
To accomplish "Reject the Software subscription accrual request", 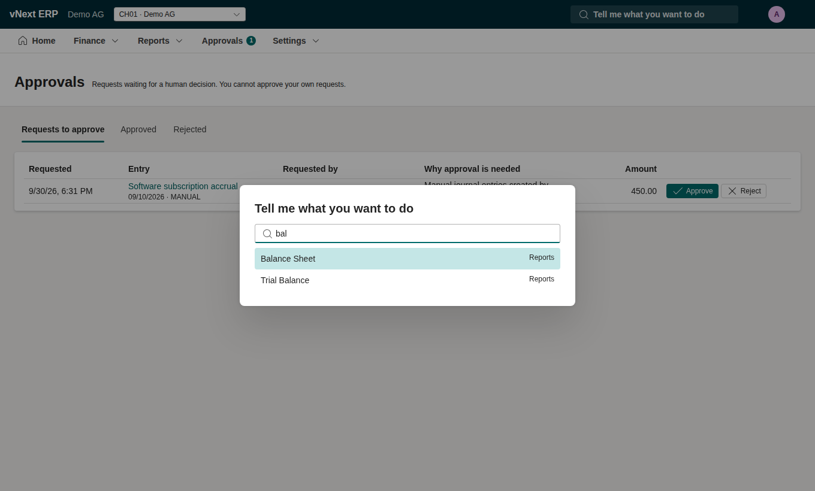I will point(744,191).
